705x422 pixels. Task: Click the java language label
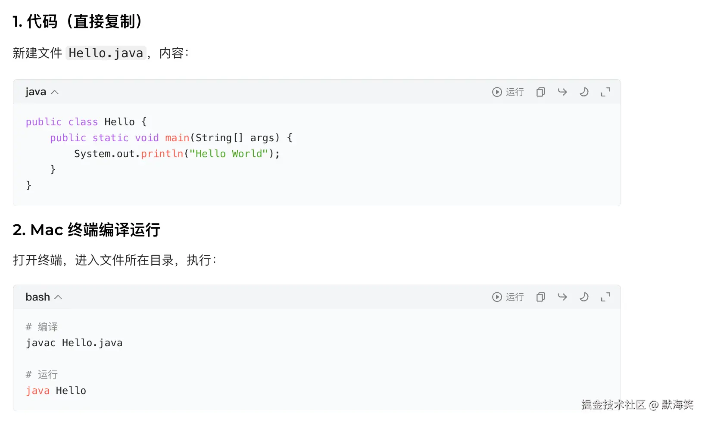point(36,92)
